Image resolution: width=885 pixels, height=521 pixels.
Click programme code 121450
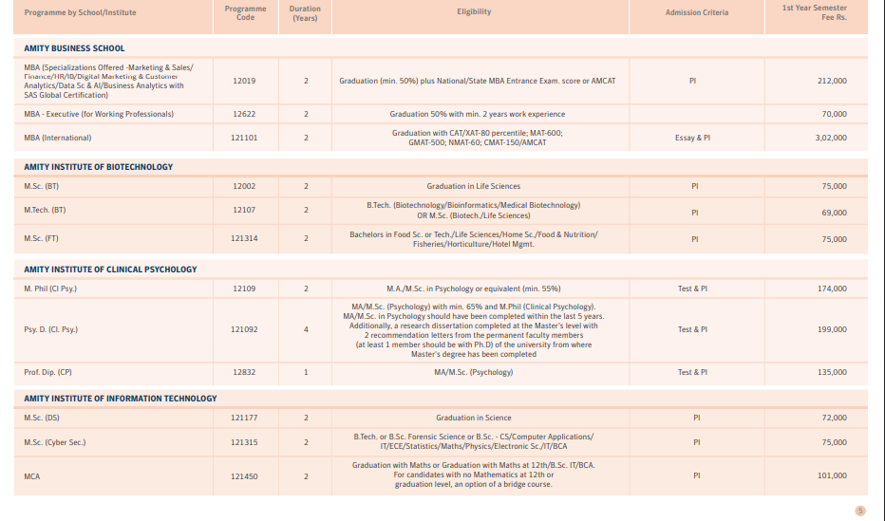click(x=244, y=476)
